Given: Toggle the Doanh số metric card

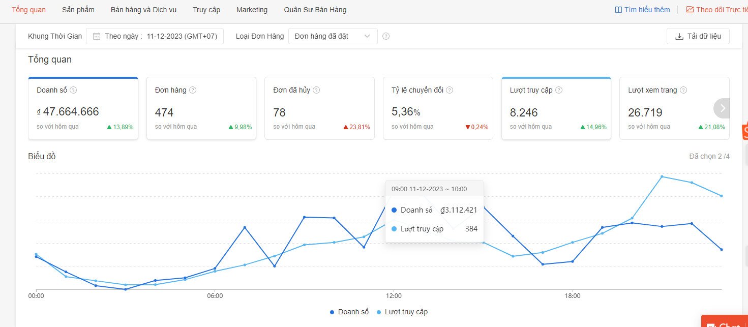Looking at the screenshot, I should point(83,108).
